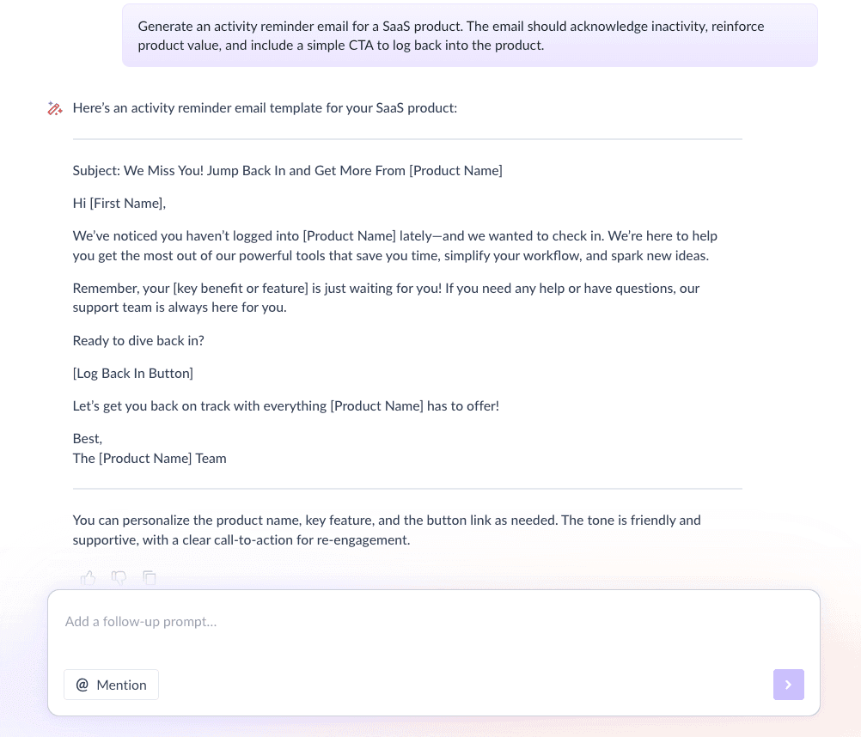Open mention suggestions via the @ Mention control
The height and width of the screenshot is (737, 861).
point(111,685)
